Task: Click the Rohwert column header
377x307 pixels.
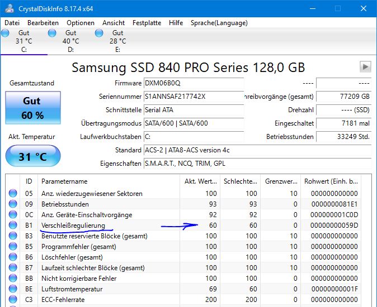Action: tap(331, 181)
